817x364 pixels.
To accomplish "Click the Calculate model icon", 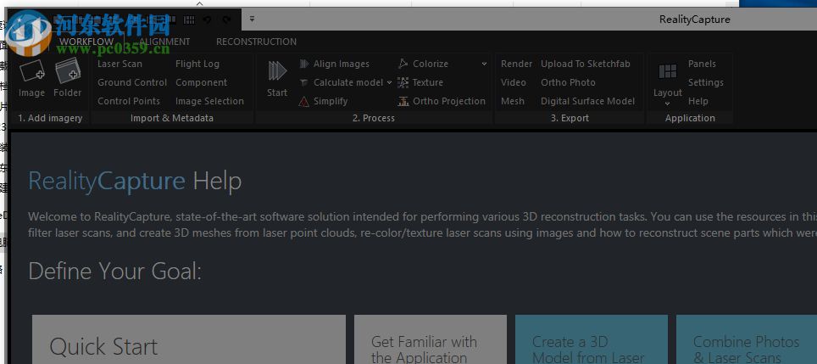I will click(x=303, y=82).
